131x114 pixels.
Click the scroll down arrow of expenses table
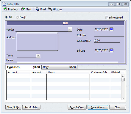click(x=123, y=98)
